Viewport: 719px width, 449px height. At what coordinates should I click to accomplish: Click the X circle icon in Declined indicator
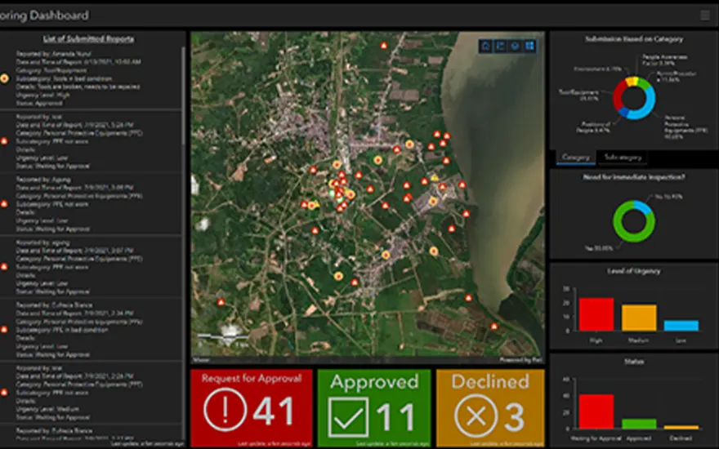point(476,416)
